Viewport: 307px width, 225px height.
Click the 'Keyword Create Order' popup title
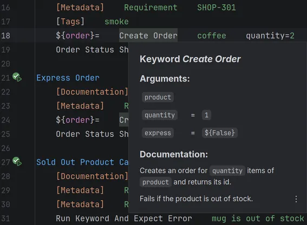(190, 59)
